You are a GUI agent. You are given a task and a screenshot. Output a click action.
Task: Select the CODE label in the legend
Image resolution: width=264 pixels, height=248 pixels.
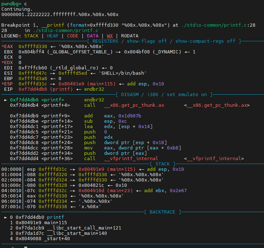coord(73,36)
